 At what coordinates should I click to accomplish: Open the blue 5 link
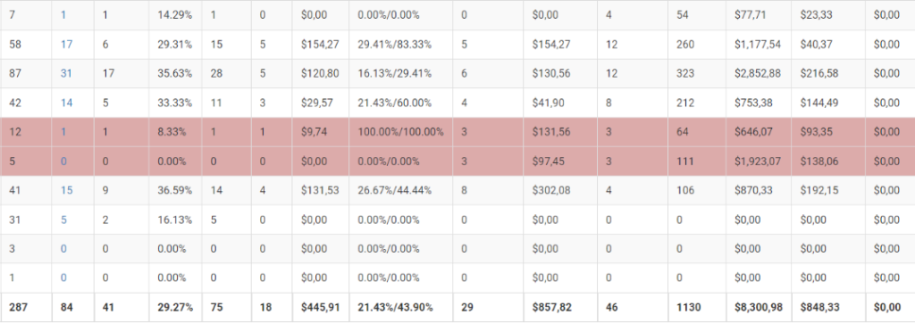(63, 219)
